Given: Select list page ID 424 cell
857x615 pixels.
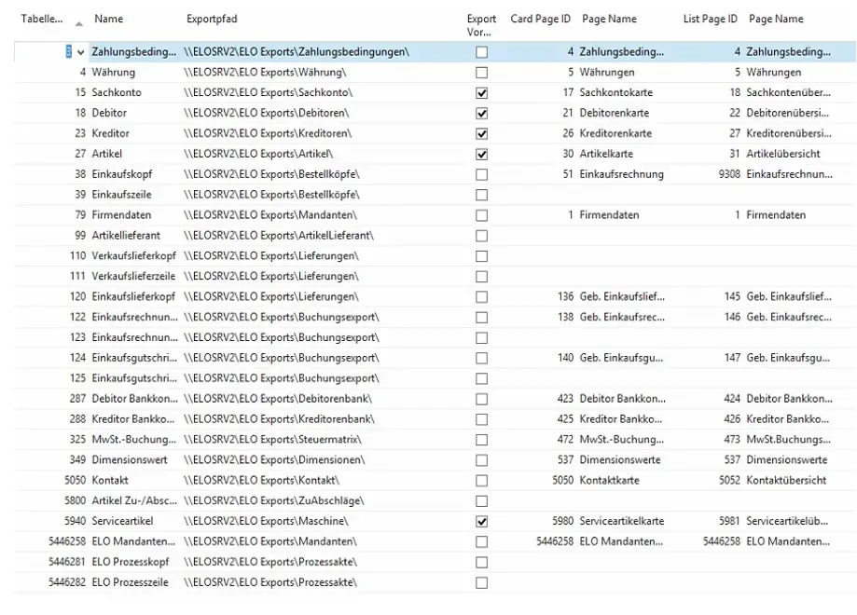Looking at the screenshot, I should [732, 399].
